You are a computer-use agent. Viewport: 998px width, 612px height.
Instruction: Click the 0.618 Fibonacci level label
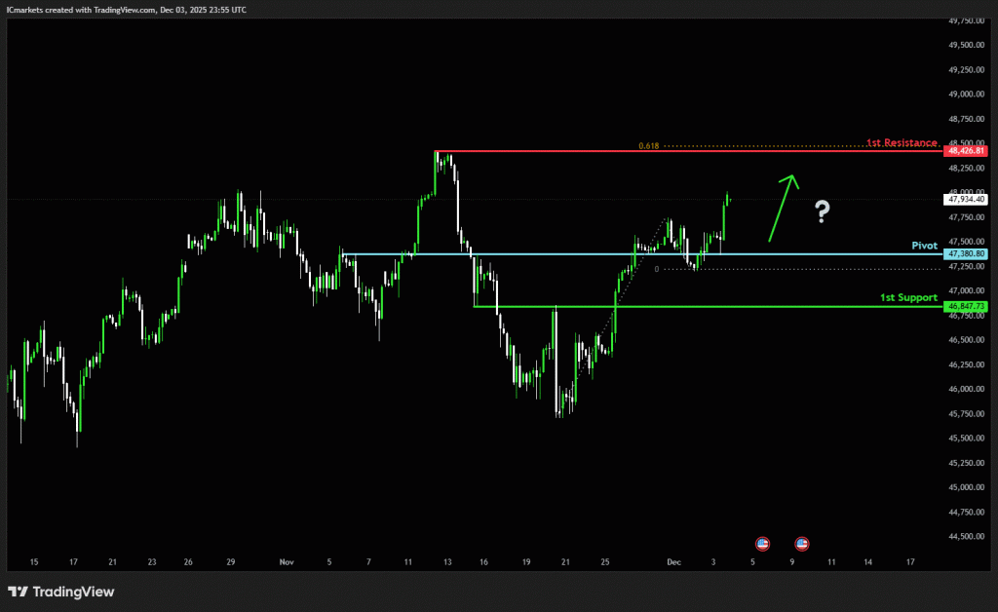[649, 146]
